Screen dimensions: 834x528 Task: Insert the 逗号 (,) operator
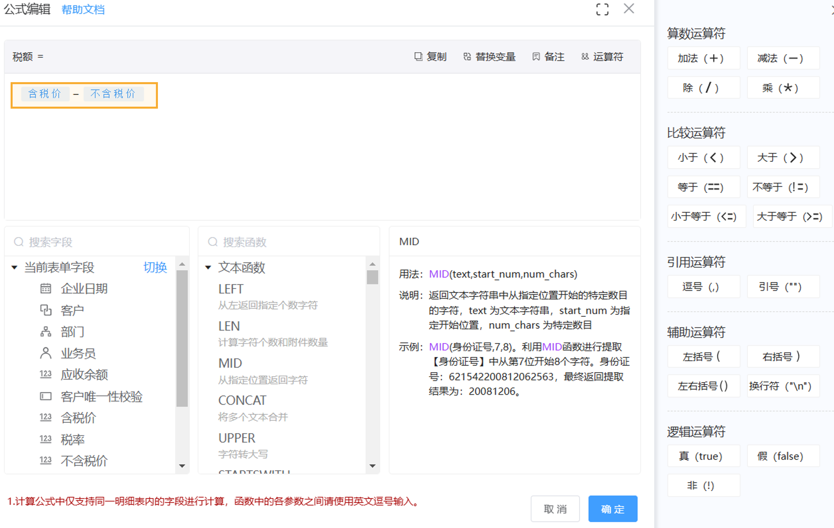click(704, 286)
